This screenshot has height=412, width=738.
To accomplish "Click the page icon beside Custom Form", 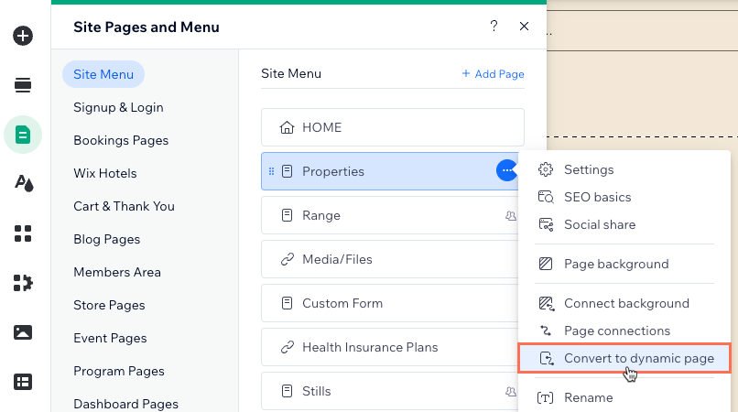I will click(287, 303).
